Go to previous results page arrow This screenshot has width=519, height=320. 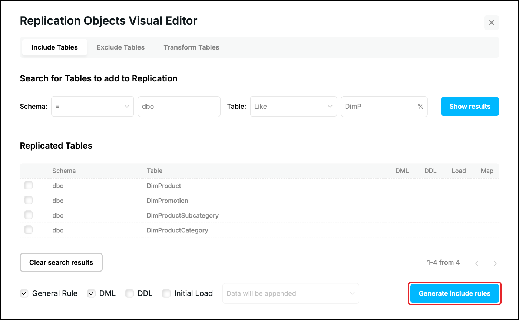click(x=477, y=263)
